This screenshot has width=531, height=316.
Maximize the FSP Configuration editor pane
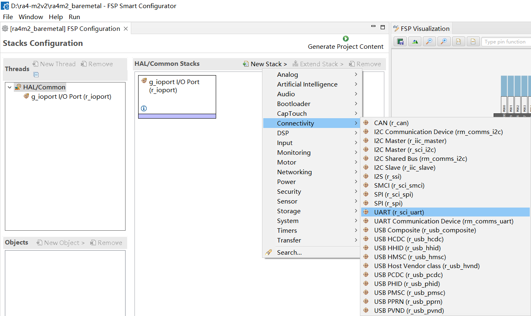[382, 27]
